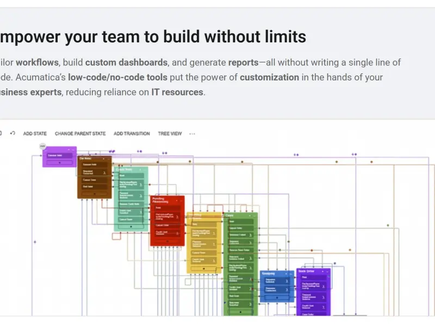This screenshot has height=326, width=435.
Task: Click the minus icon on the violet Back Order state
Action: point(327,272)
